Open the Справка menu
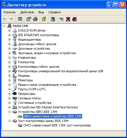Screen dimensions: 127x138 (x=54, y=12)
